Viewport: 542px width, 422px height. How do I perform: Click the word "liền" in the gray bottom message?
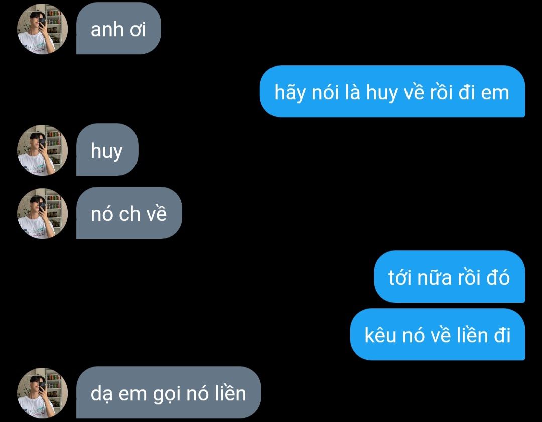pos(230,393)
